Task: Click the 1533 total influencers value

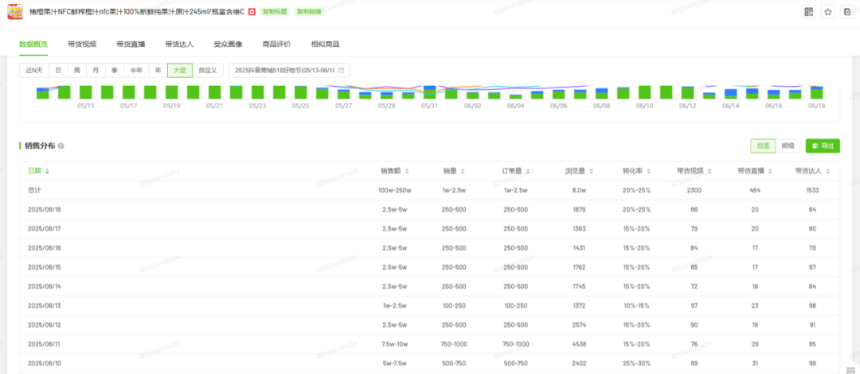Action: tap(812, 190)
